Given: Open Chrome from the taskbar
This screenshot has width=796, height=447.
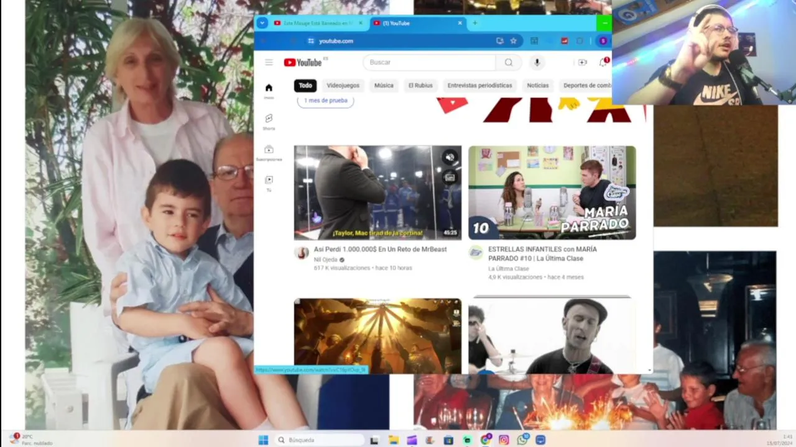Looking at the screenshot, I should click(x=485, y=440).
